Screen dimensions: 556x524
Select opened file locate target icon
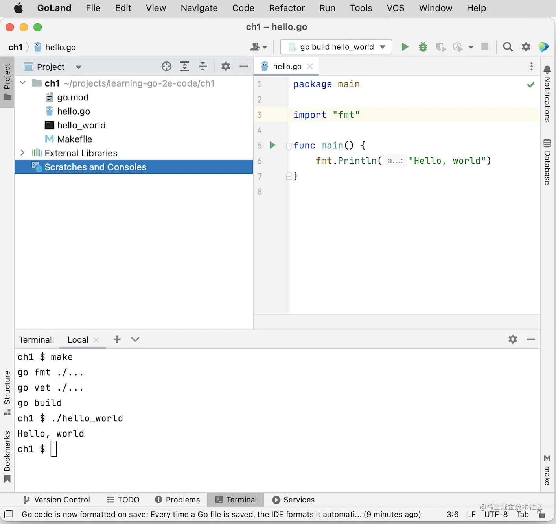click(166, 67)
